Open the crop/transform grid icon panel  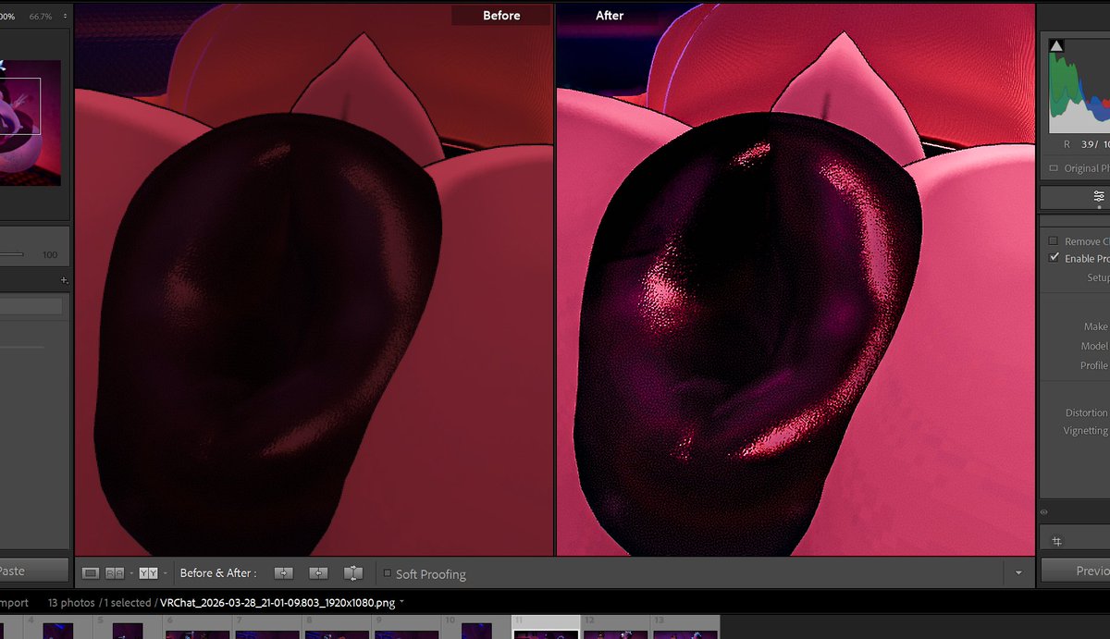coord(1057,542)
